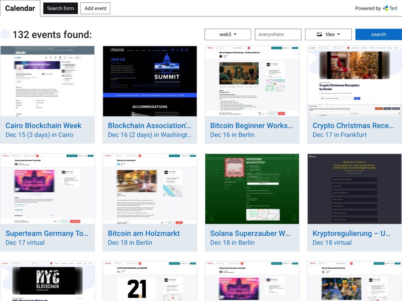Open the Superteam Germany To... title link

pos(47,233)
